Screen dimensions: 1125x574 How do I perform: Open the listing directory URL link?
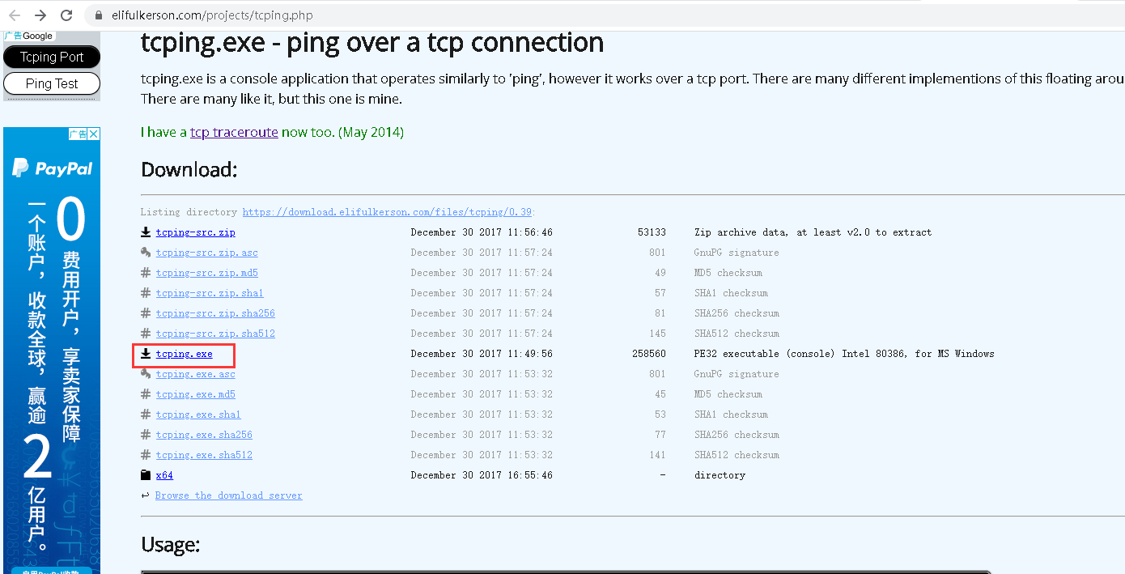pyautogui.click(x=387, y=212)
